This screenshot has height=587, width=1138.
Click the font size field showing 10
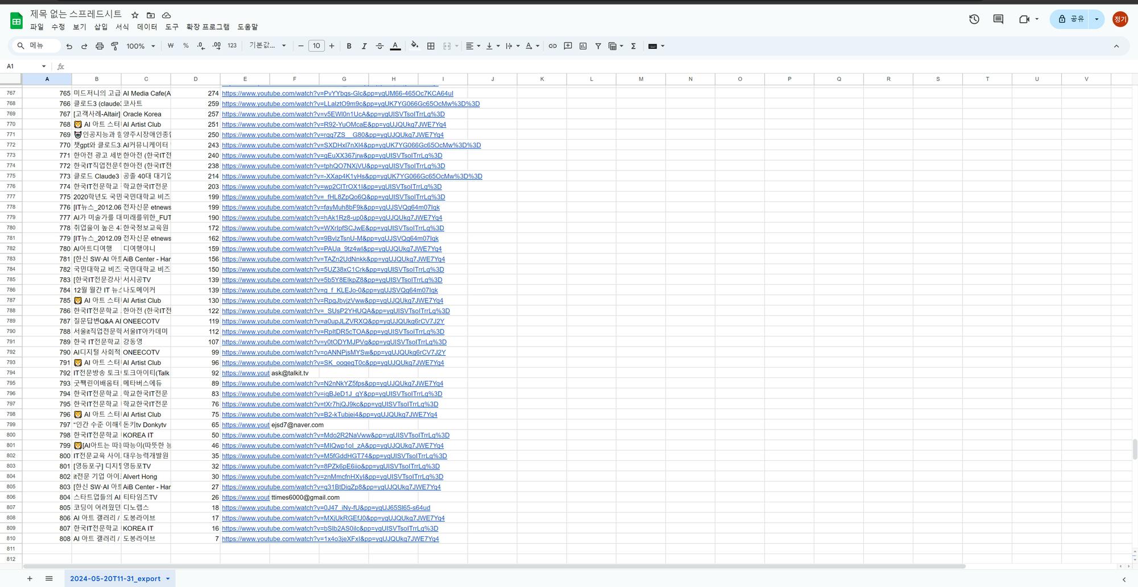coord(316,46)
